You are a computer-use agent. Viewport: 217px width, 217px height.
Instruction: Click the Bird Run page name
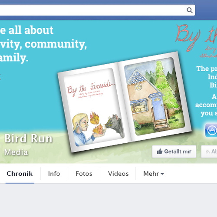28,138
